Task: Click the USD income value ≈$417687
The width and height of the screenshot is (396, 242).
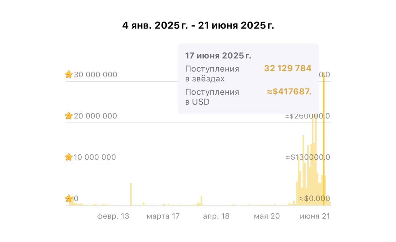Action: coord(289,92)
